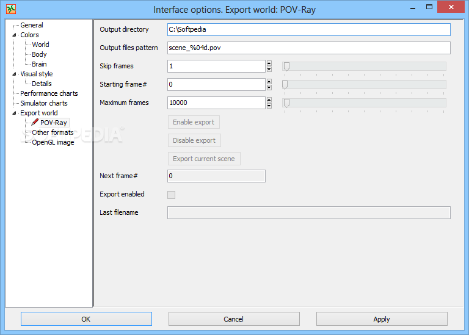Click the Starting frame# value field
469x335 pixels.
[217, 85]
